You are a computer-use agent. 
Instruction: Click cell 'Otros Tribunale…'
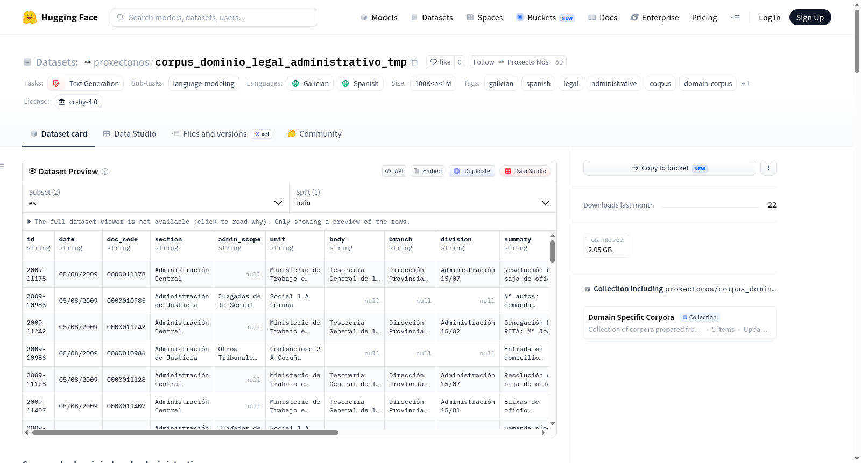(x=239, y=353)
